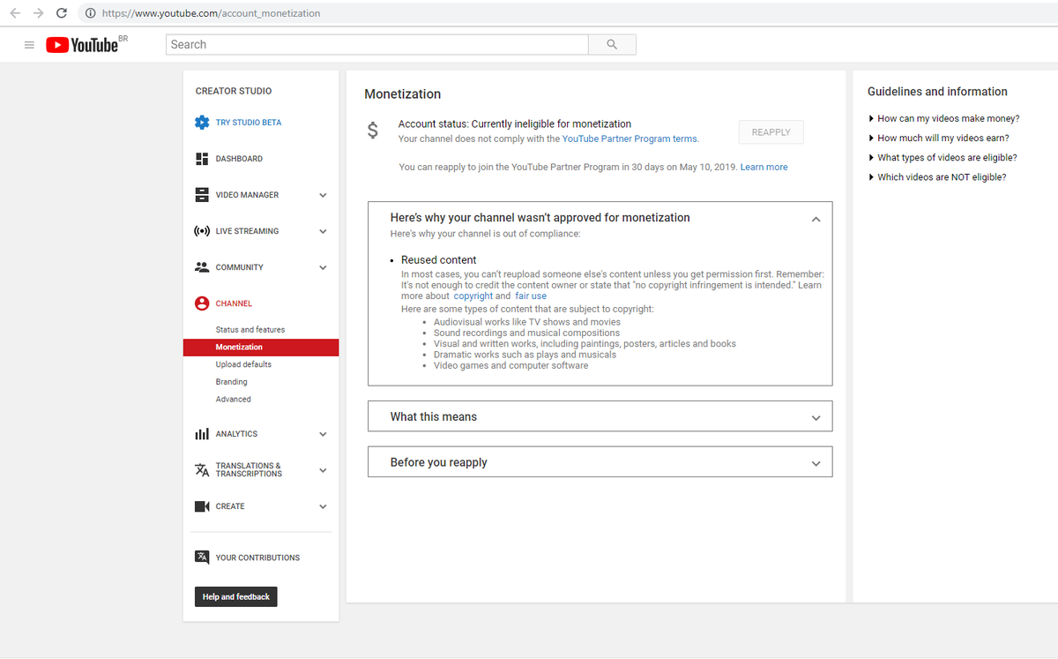Expand Live Streaming section chevron
1058x659 pixels.
[x=323, y=231]
